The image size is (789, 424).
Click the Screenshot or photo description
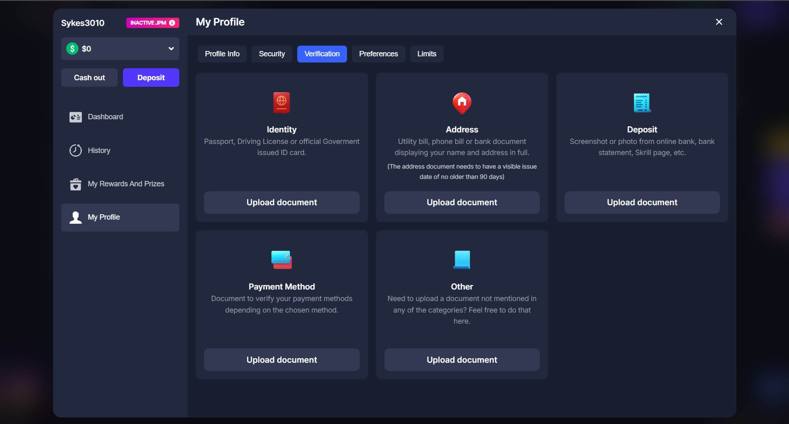point(642,147)
